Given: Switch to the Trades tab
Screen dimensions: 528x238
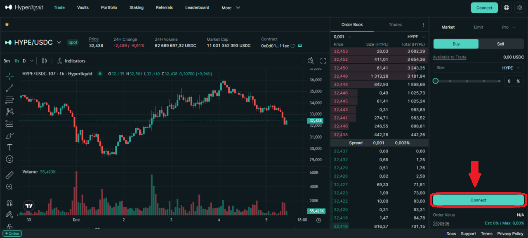Looking at the screenshot, I should 395,25.
